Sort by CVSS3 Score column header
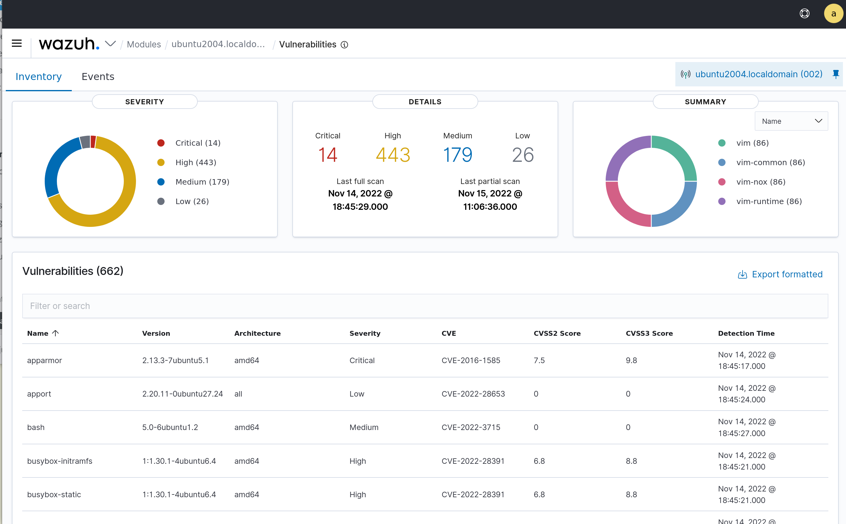Viewport: 846px width, 524px height. tap(649, 333)
